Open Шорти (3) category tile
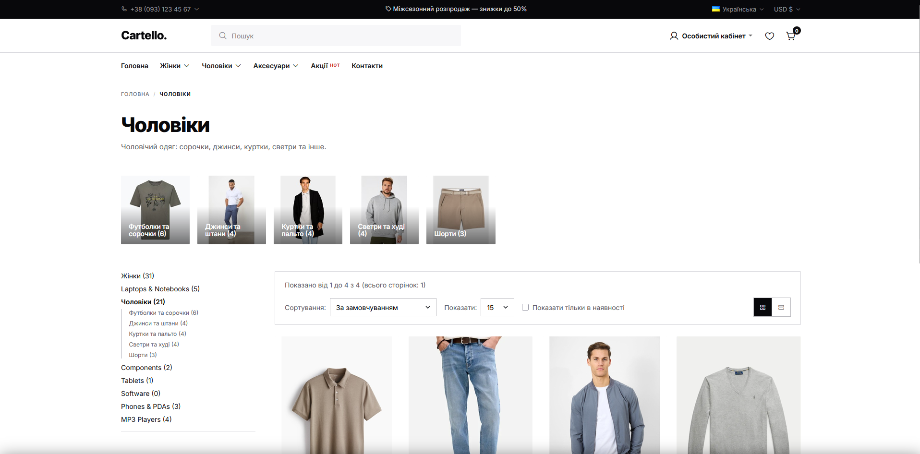This screenshot has height=454, width=920. point(460,210)
